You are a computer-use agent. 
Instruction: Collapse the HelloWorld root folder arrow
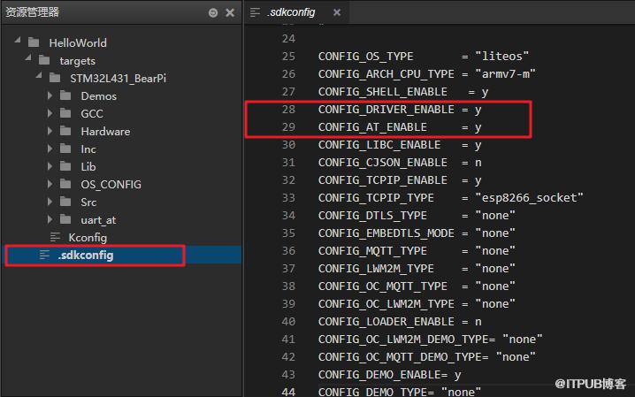pos(18,41)
